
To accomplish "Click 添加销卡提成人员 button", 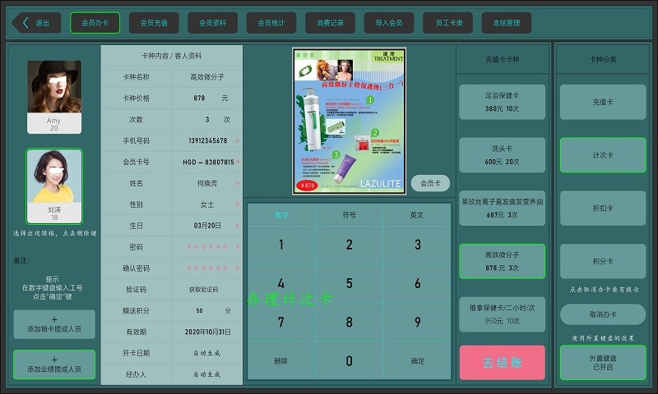I will [x=54, y=324].
